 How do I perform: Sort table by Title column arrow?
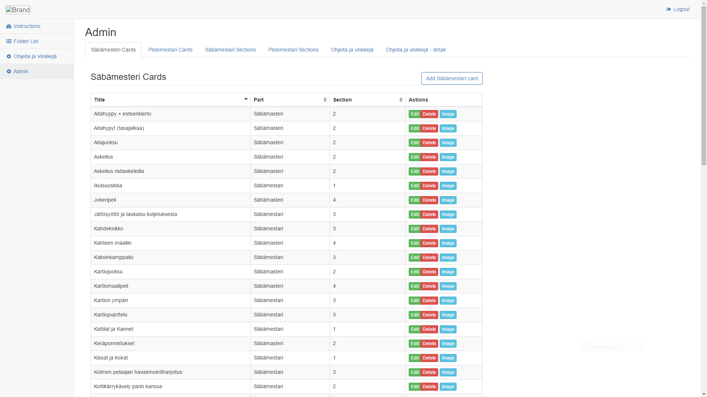(x=246, y=99)
